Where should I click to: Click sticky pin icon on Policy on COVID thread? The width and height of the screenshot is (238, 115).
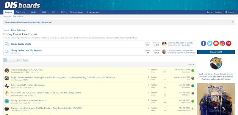click(x=148, y=85)
